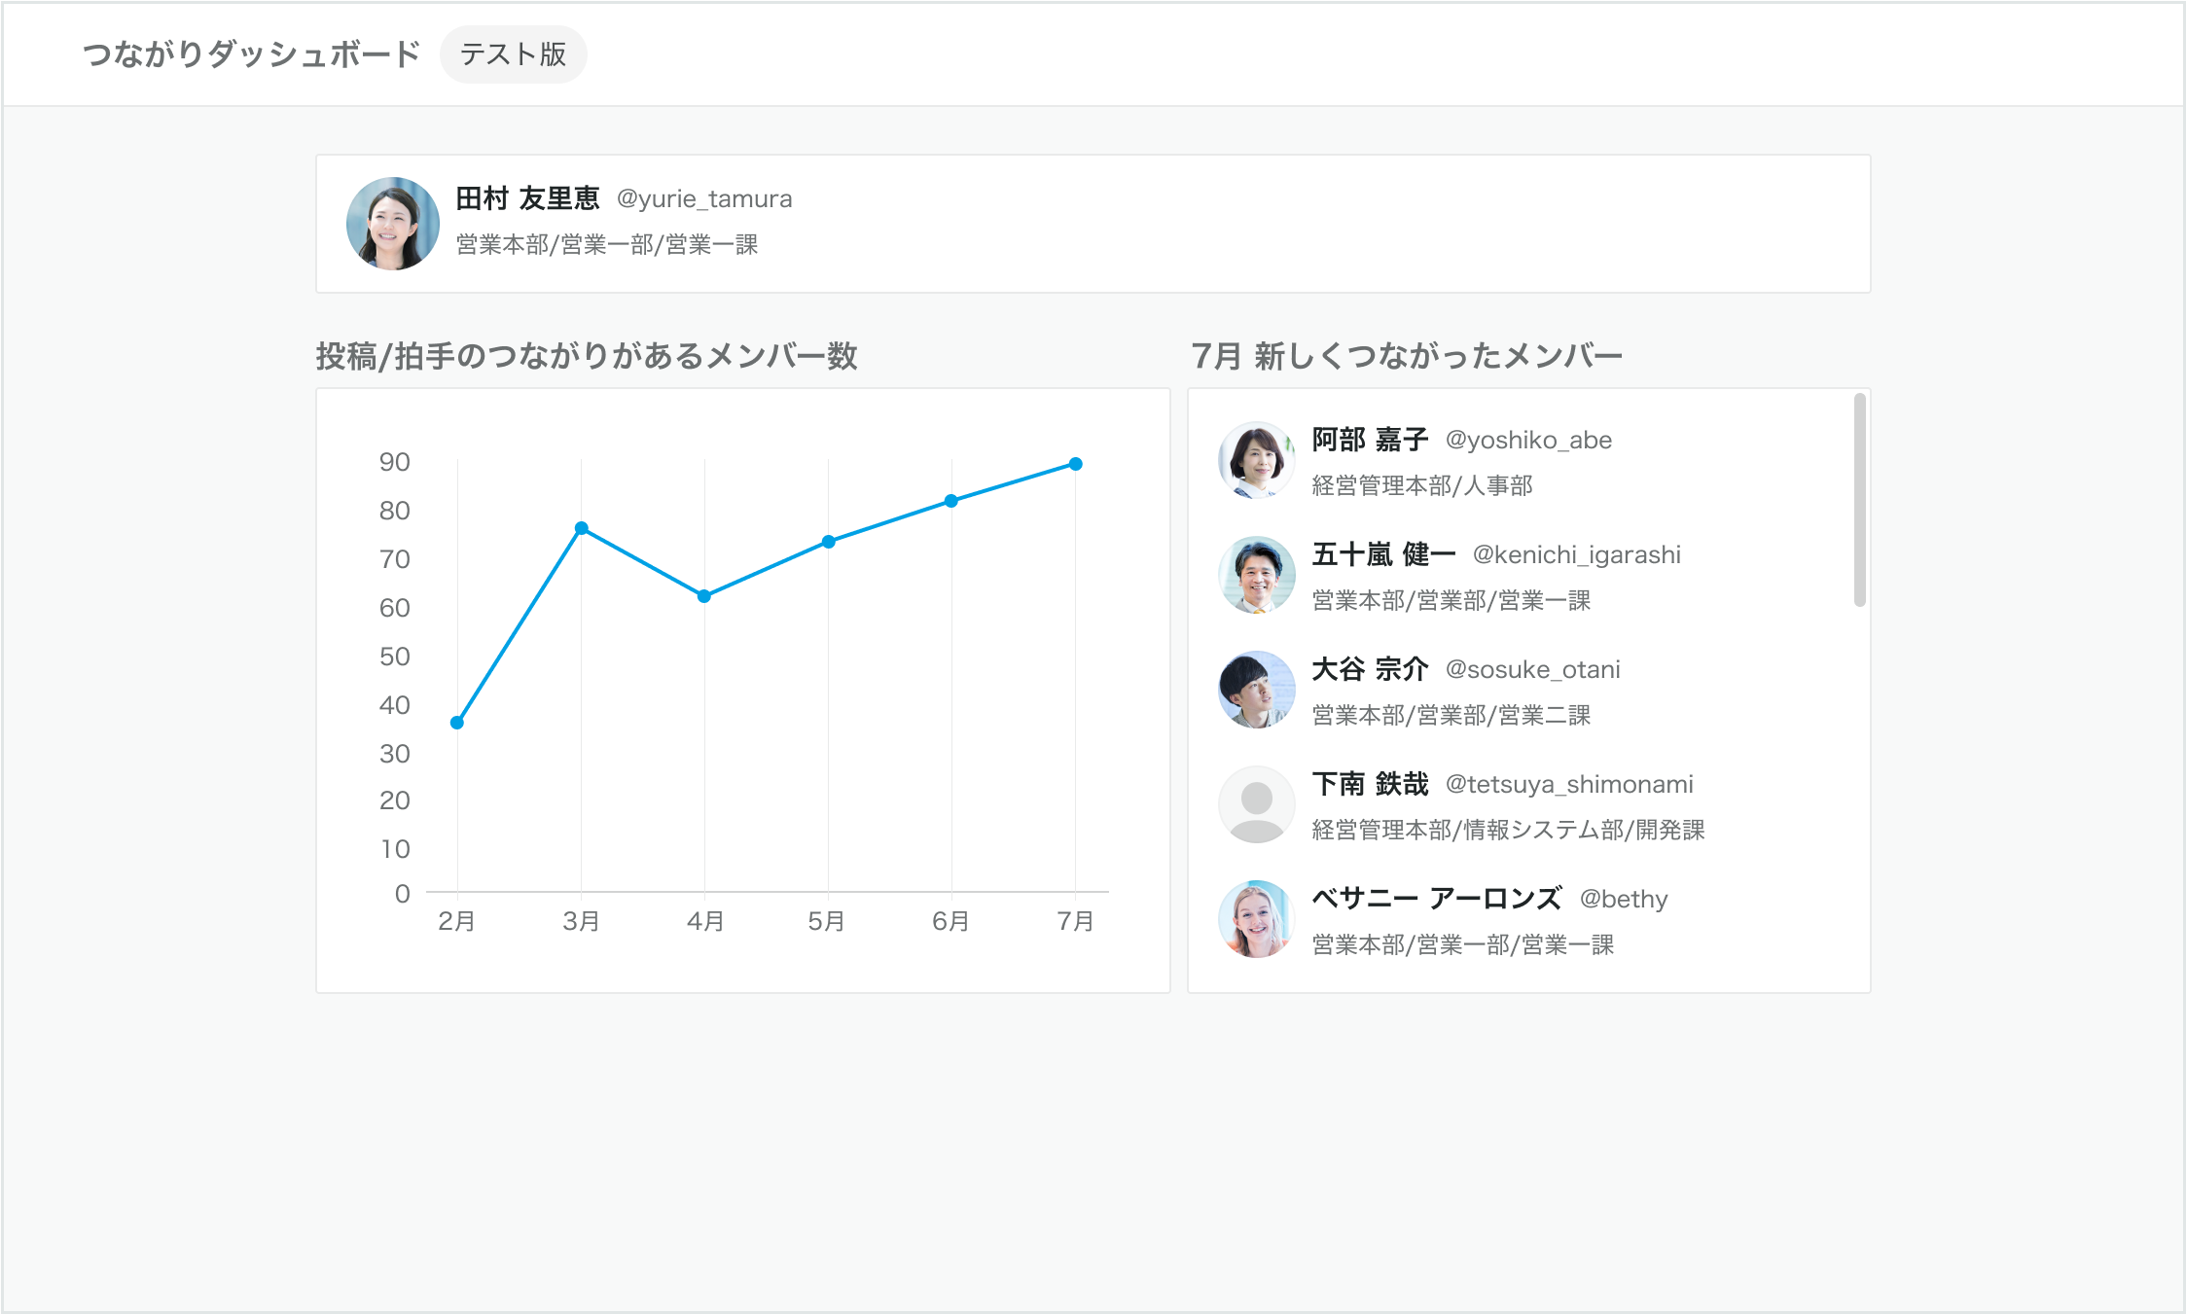Click 経営管理本部/情報システム部/開発課 text
The width and height of the screenshot is (2186, 1314).
tap(1508, 830)
